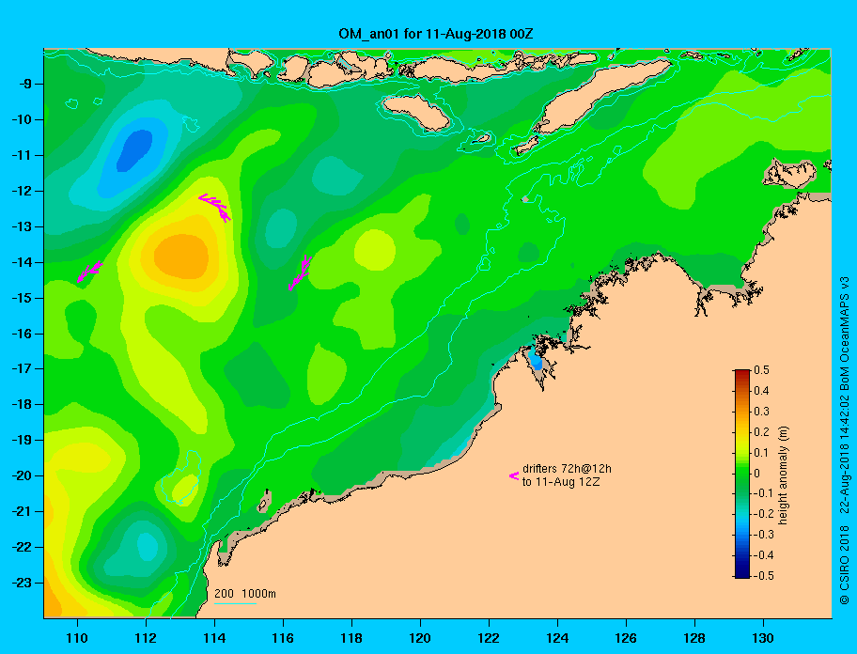This screenshot has height=654, width=857.
Task: Click longitude tick label 120
Action: (x=420, y=638)
